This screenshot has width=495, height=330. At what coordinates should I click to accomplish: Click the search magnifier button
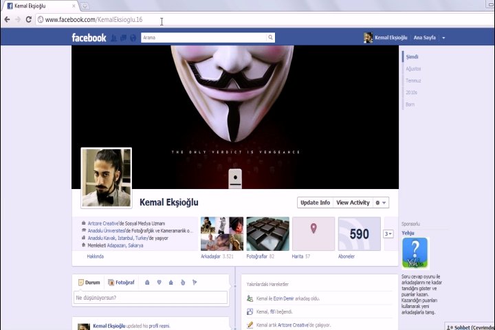[x=271, y=38]
